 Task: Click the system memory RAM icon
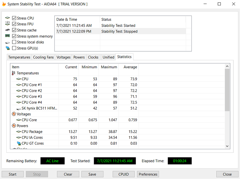pos(7,36)
